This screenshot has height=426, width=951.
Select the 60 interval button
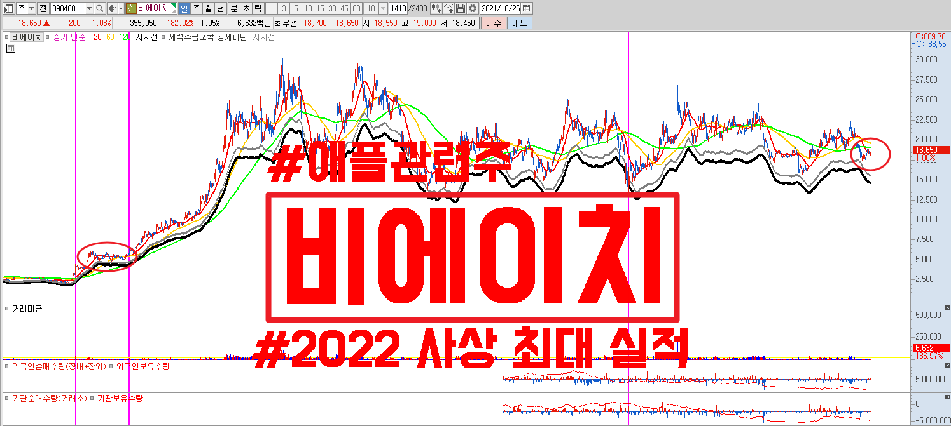click(x=356, y=8)
